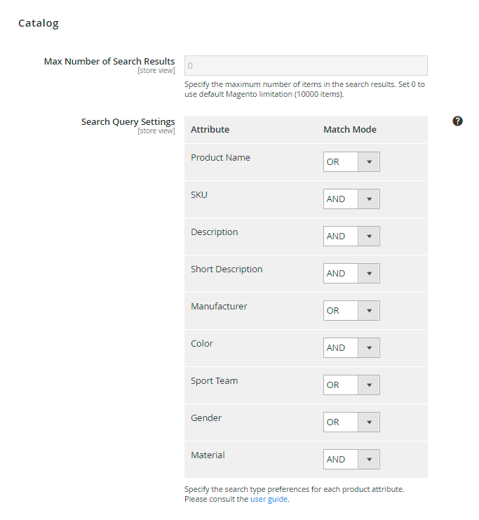This screenshot has height=520, width=479.
Task: Open the Material match mode dropdown
Action: 351,460
